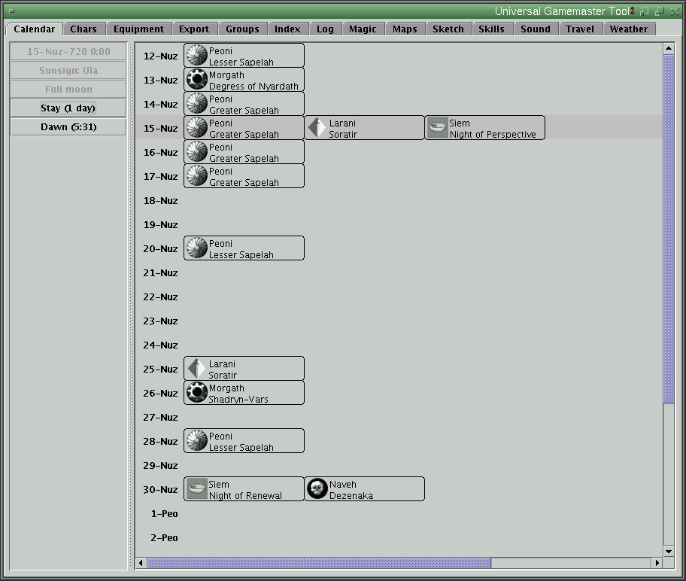
Task: Click the Larani icon on 25-Nuz
Action: coord(197,368)
